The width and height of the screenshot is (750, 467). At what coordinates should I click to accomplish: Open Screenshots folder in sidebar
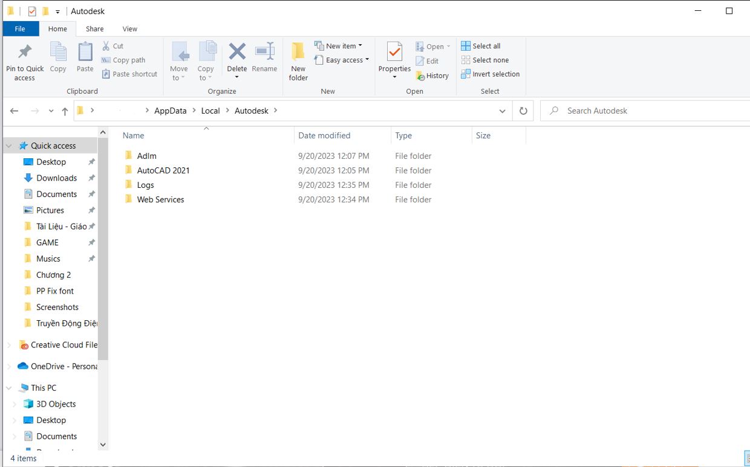(x=57, y=307)
